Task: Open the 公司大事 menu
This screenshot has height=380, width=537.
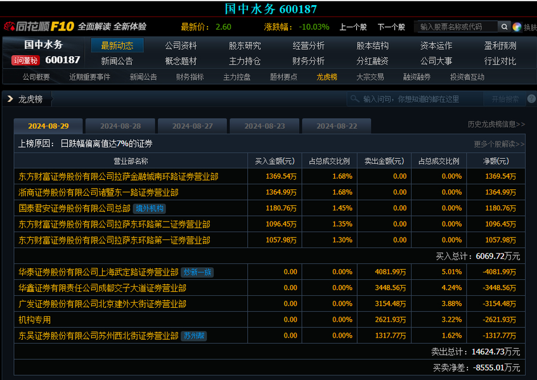Action: coord(436,61)
